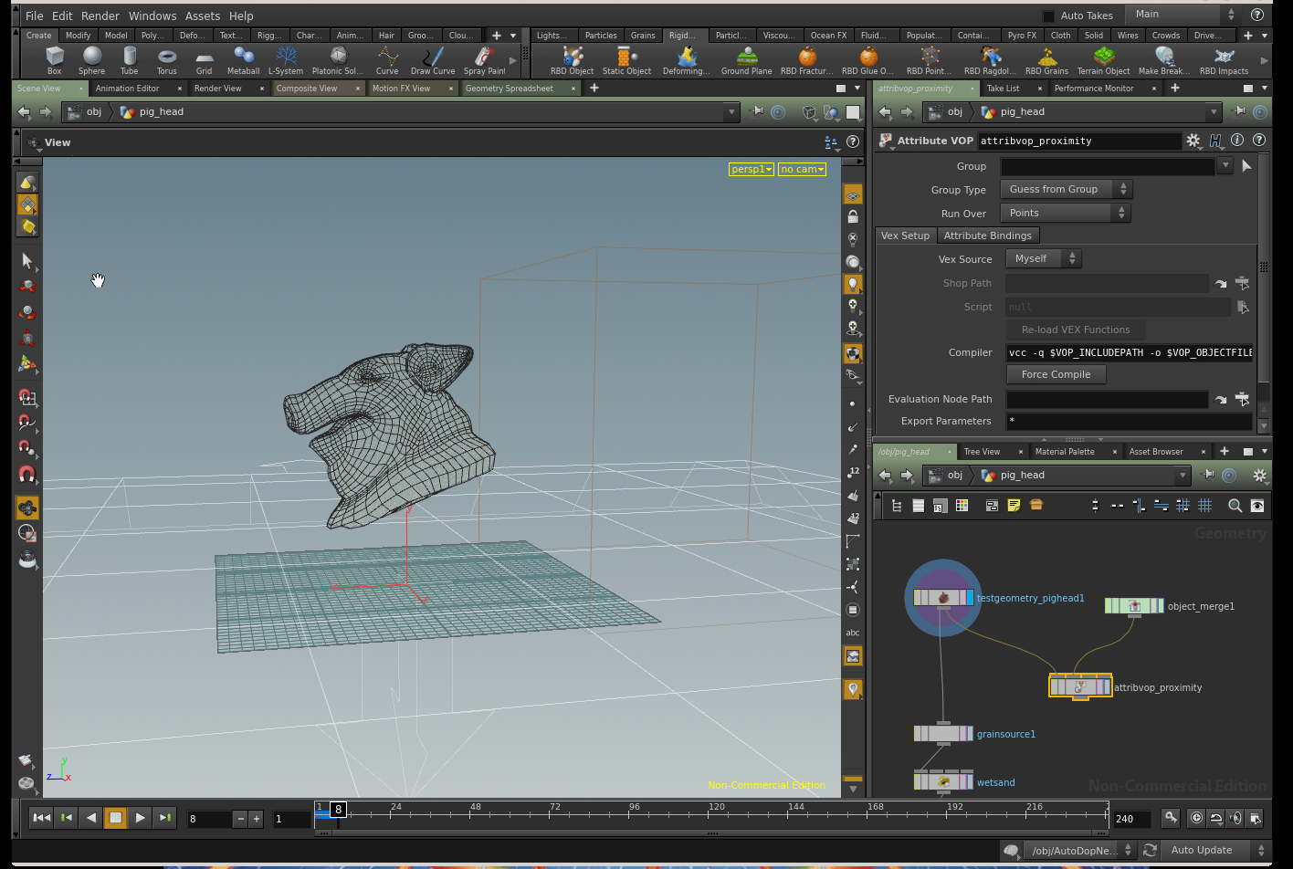Open the Group field dropdown arrow
The width and height of the screenshot is (1293, 869).
click(1224, 166)
